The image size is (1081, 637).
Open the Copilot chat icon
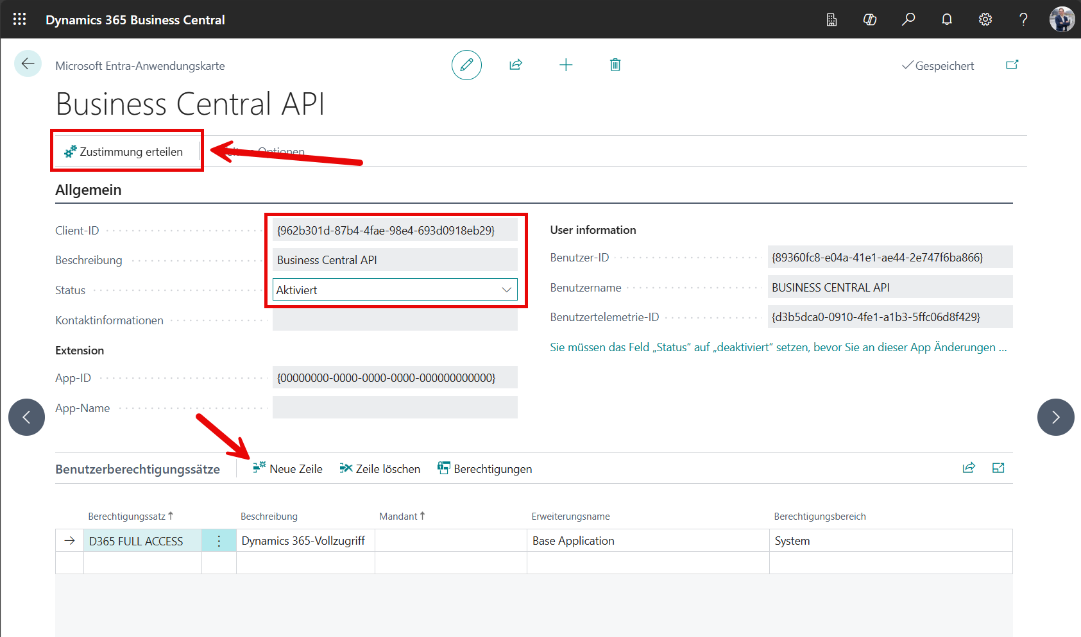point(870,19)
